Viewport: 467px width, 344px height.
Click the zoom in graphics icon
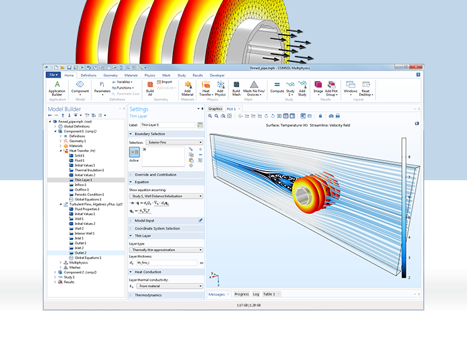click(x=210, y=116)
